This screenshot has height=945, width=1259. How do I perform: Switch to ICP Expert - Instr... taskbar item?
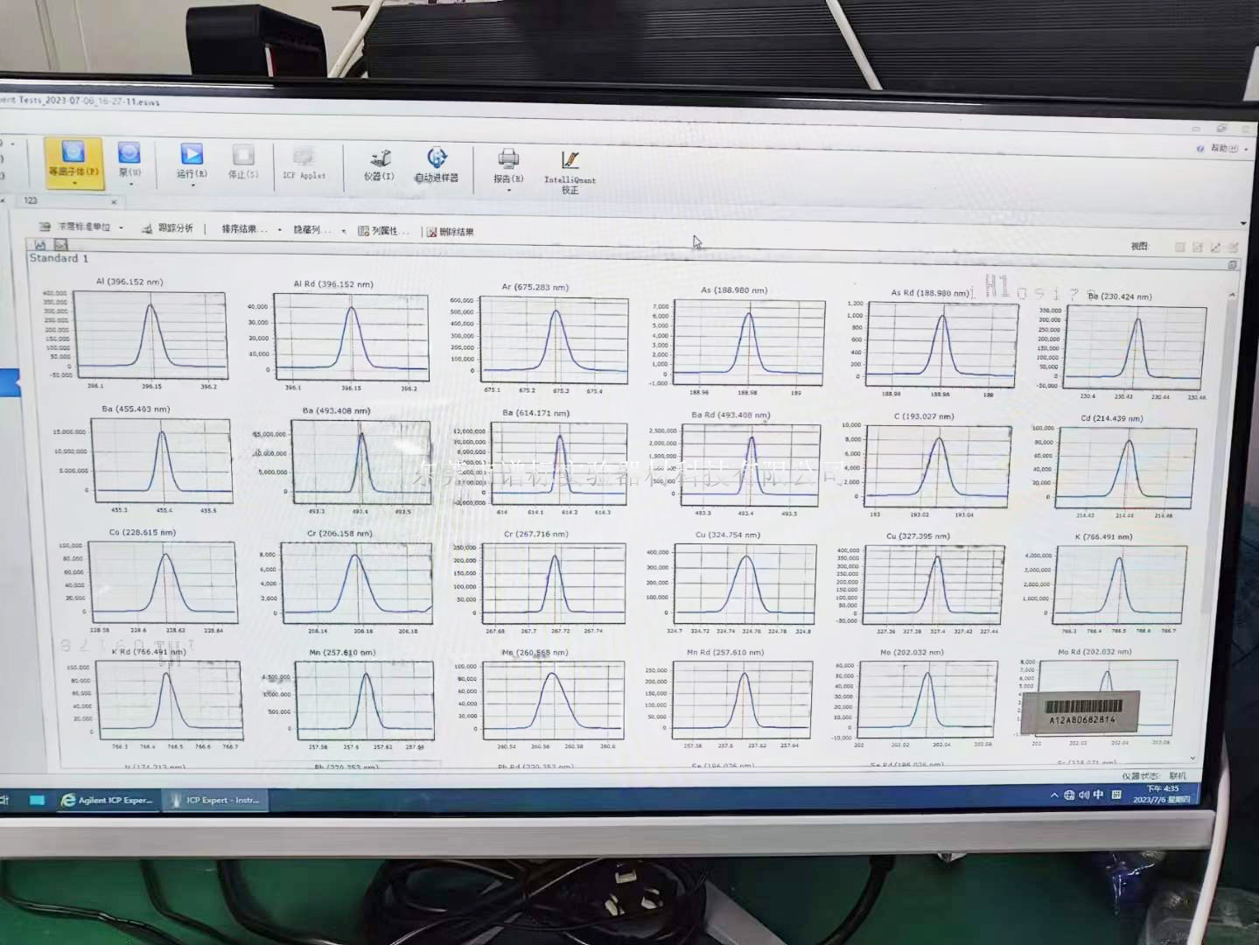(x=214, y=800)
